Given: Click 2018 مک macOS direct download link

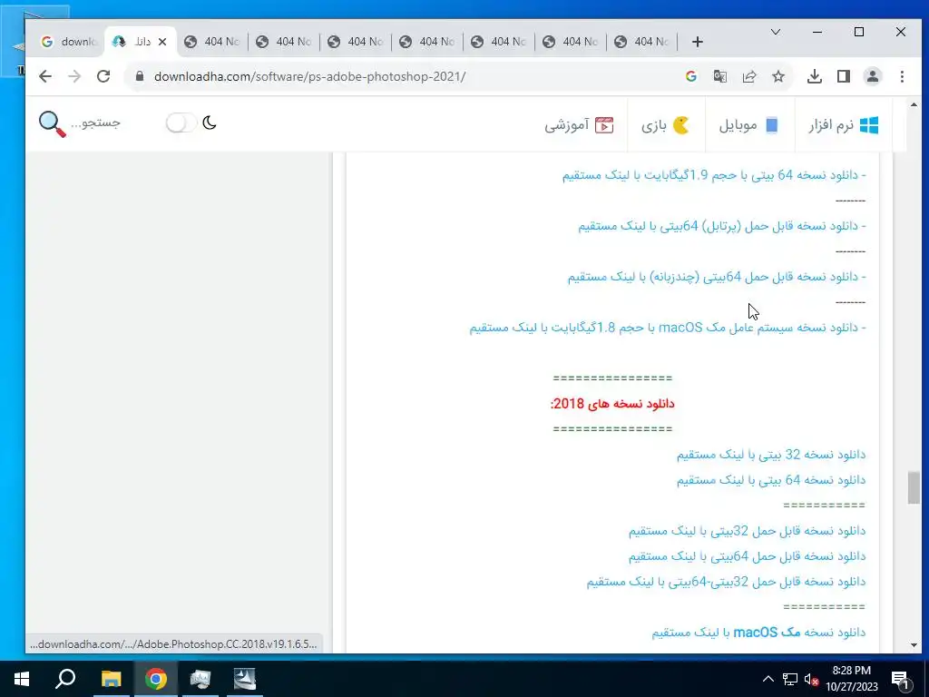Looking at the screenshot, I should [758, 633].
